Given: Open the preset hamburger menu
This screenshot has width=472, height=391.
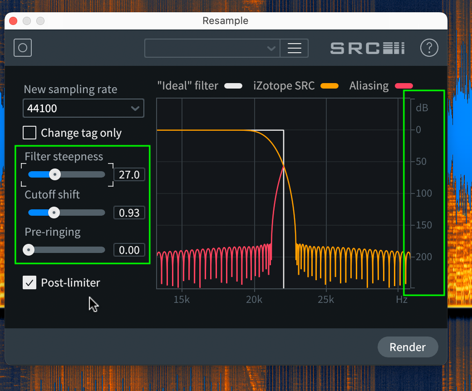Looking at the screenshot, I should [x=294, y=48].
